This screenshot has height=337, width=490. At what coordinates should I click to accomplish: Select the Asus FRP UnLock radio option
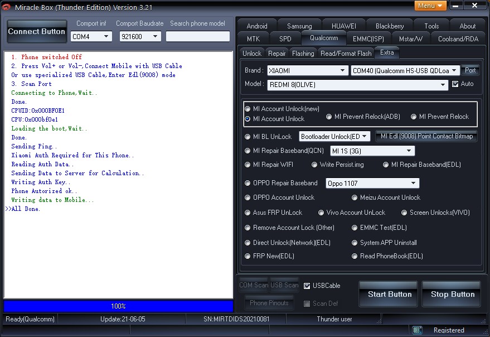click(x=248, y=213)
